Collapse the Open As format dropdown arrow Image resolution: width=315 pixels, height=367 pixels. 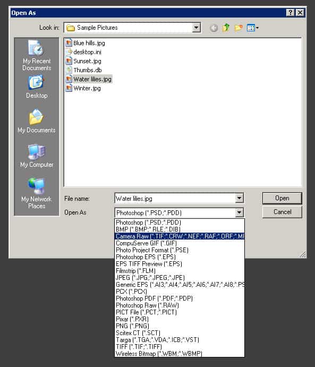pyautogui.click(x=239, y=212)
